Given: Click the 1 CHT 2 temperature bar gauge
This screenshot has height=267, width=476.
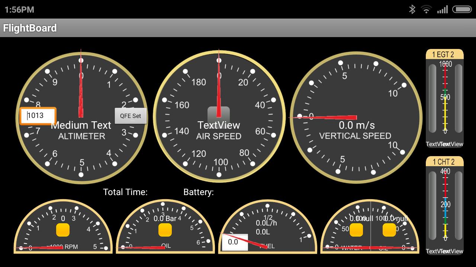Looking at the screenshot, I should [444, 206].
